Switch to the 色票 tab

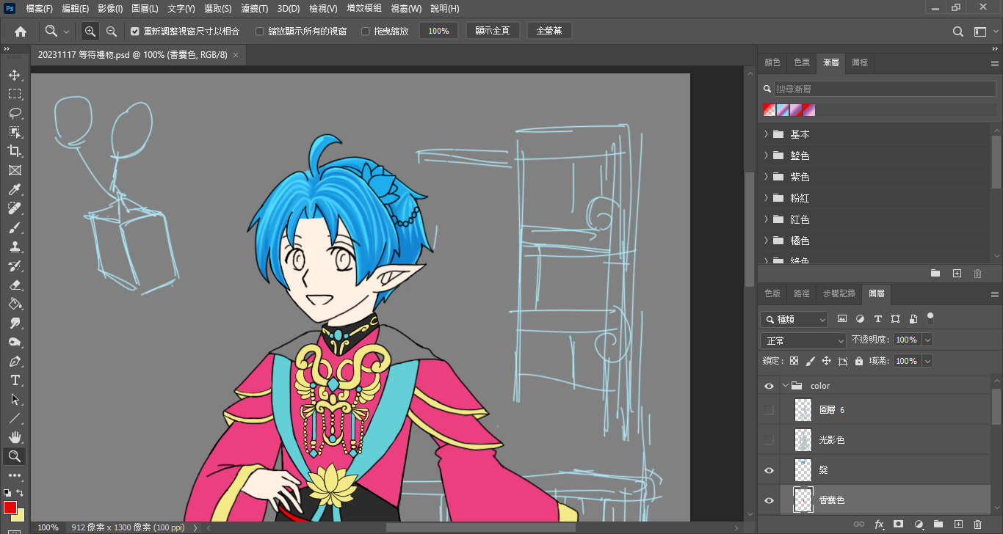coord(802,63)
